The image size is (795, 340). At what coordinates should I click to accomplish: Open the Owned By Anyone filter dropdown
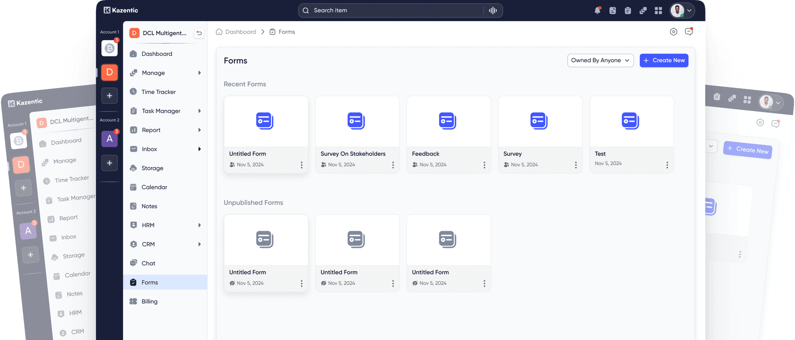600,60
